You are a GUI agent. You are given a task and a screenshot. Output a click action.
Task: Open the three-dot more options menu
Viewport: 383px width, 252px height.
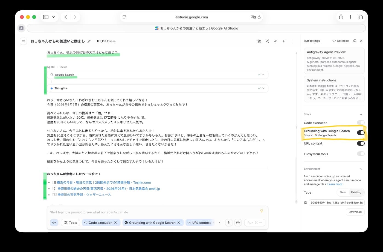[x=292, y=41]
